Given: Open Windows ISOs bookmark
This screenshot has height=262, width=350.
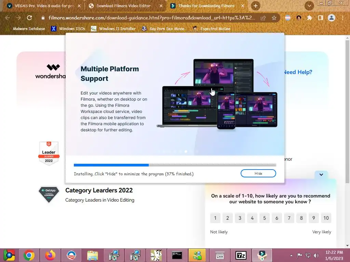Looking at the screenshot, I should tap(68, 29).
